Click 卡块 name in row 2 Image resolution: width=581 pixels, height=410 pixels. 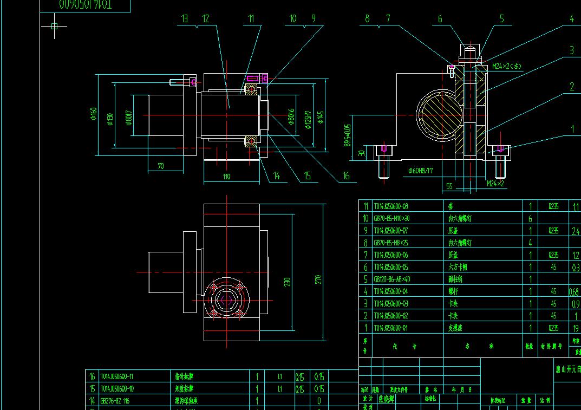coord(453,316)
